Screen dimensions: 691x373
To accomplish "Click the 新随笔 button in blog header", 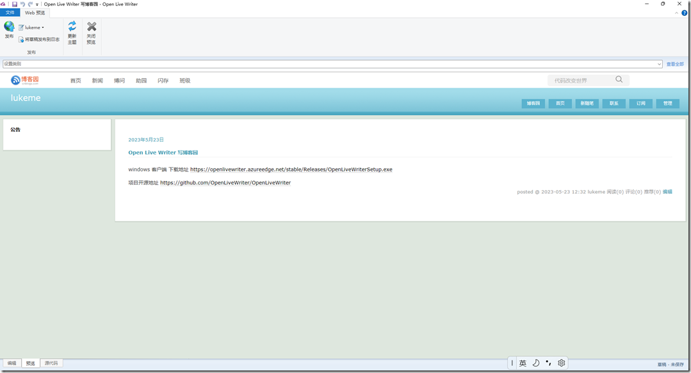I will (x=587, y=104).
